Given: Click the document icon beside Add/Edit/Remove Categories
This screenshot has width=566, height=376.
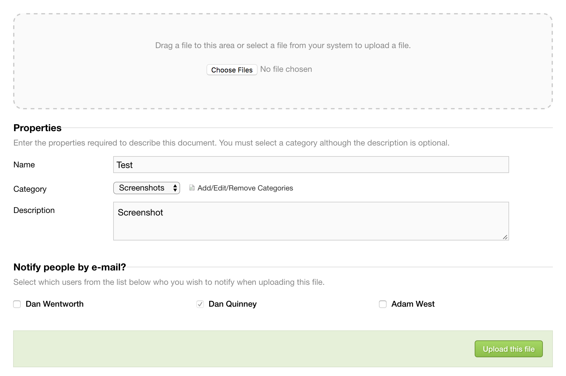Looking at the screenshot, I should [192, 188].
